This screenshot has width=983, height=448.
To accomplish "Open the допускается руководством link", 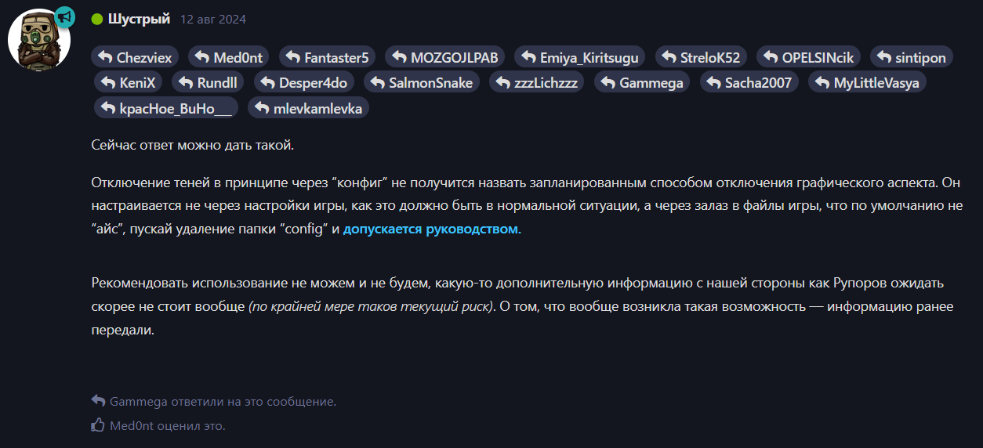I will tap(432, 229).
